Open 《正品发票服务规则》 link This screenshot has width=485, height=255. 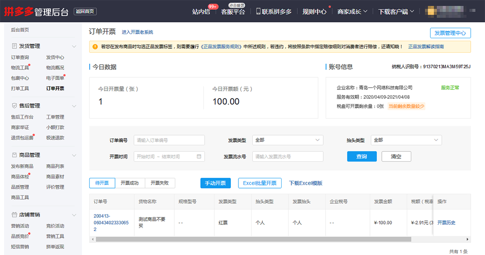(221, 47)
